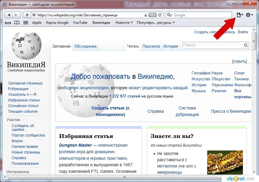Open Пожертвования in the sidebar
The image size is (259, 182).
25,164
